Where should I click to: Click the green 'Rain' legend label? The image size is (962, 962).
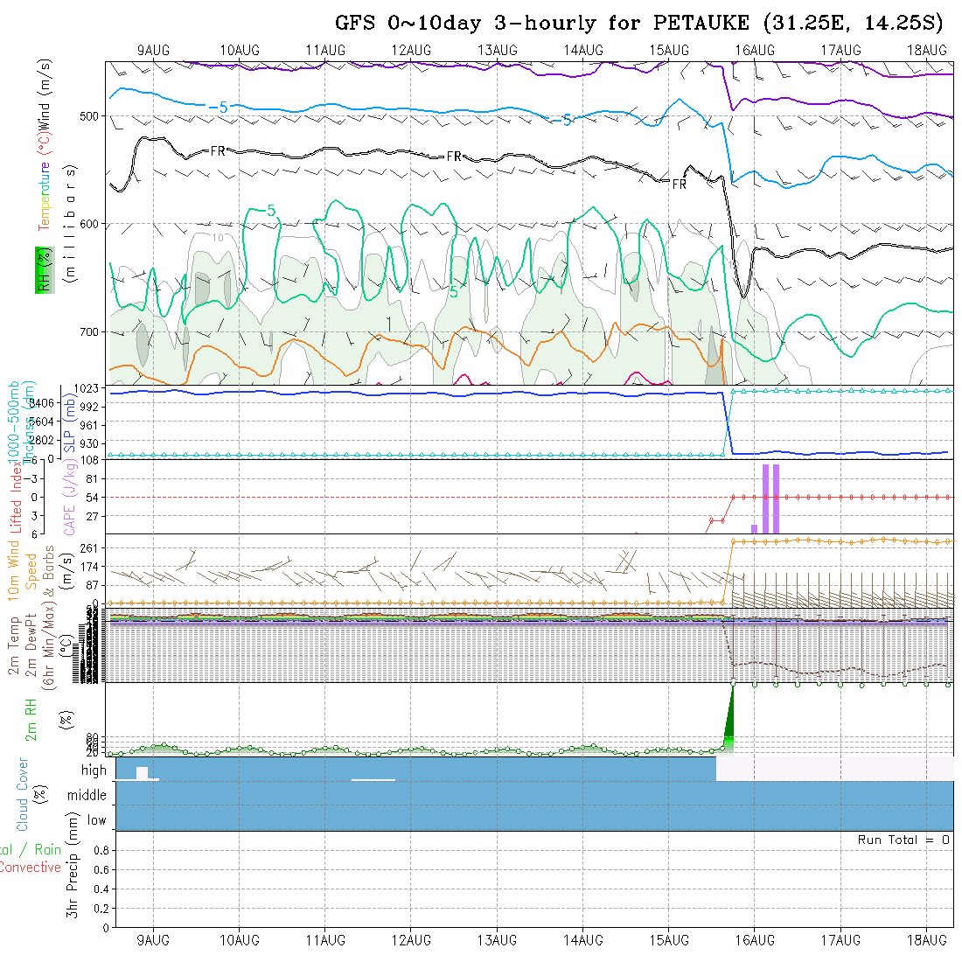coord(48,850)
